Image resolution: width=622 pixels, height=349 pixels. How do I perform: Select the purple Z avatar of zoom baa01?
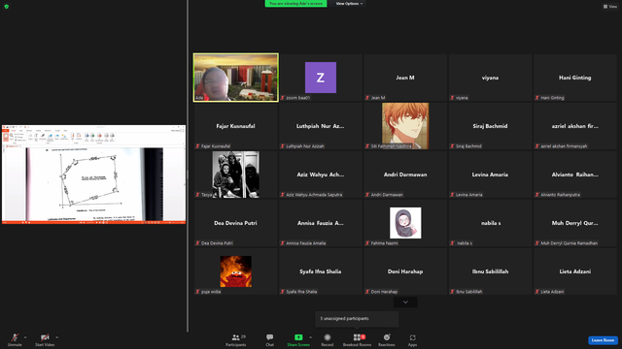[x=321, y=78]
